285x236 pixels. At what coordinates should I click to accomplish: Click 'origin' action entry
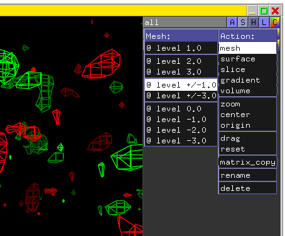[x=247, y=125]
